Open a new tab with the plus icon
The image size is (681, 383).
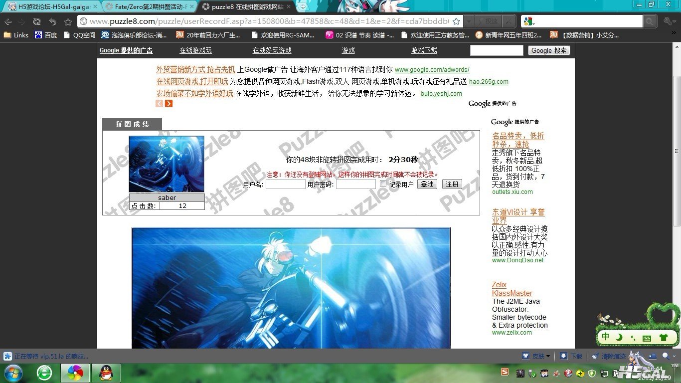[x=303, y=6]
